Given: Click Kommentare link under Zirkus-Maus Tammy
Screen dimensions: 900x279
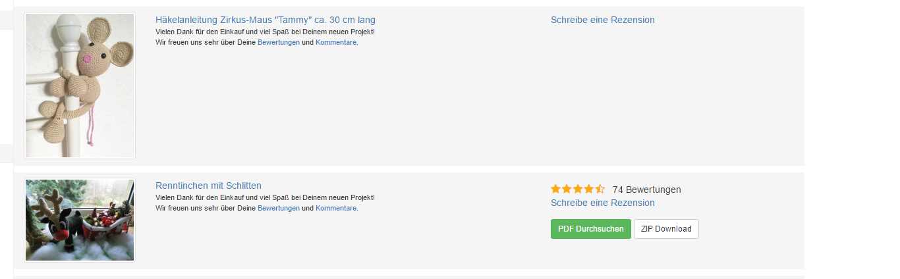Looking at the screenshot, I should click(x=336, y=42).
